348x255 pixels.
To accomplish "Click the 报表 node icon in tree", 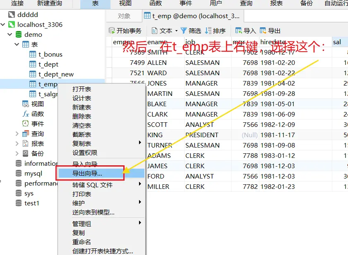I will (x=26, y=144).
